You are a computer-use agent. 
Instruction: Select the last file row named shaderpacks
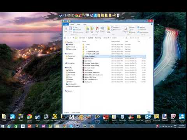[x=114, y=82]
